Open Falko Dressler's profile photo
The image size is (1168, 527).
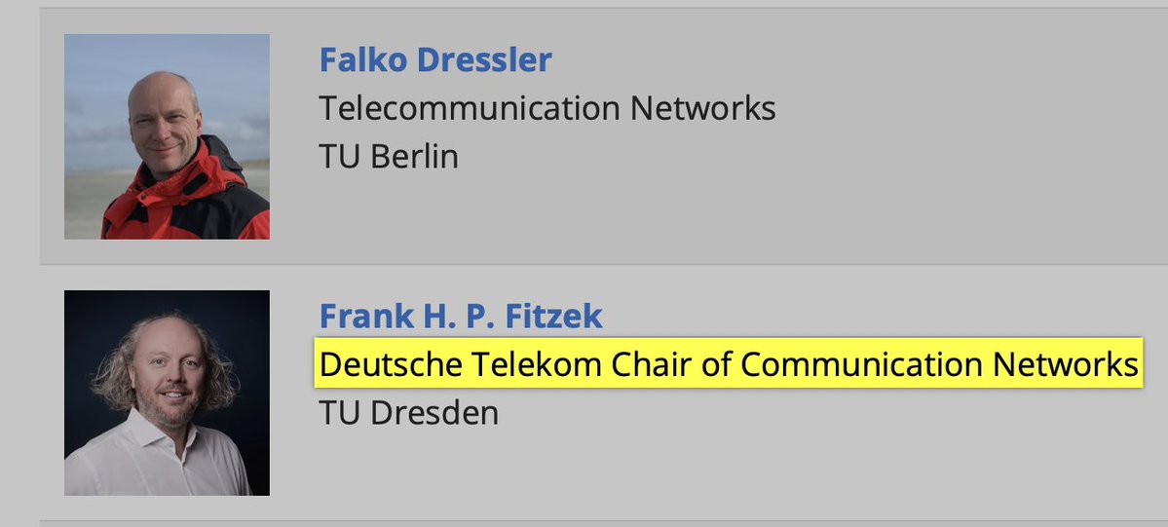(x=167, y=136)
